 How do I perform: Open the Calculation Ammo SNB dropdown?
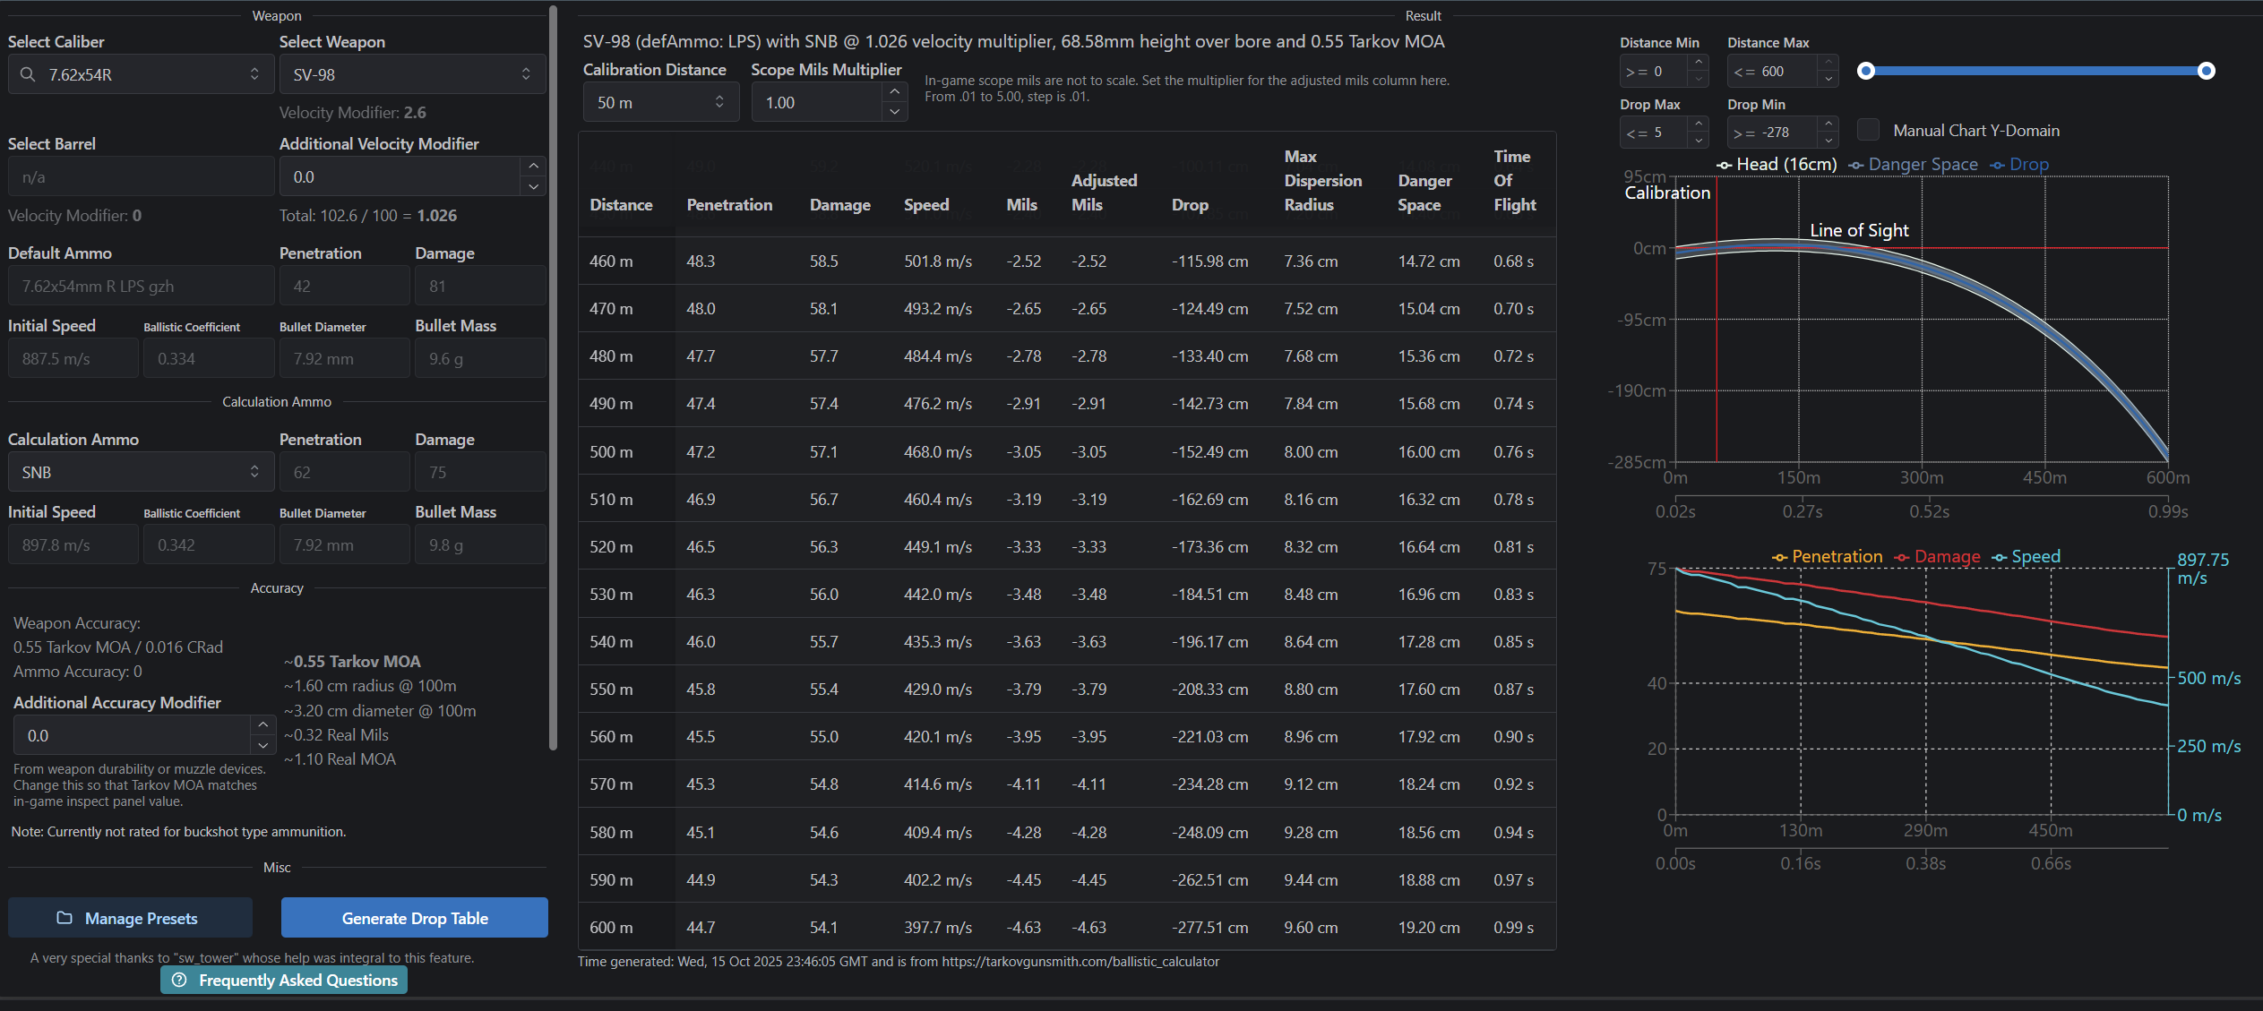click(141, 472)
